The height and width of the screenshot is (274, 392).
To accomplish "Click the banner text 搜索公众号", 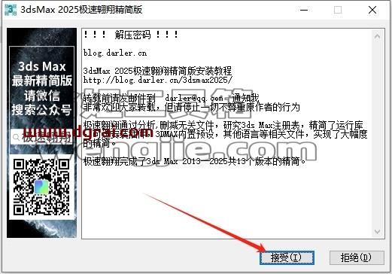I will click(41, 110).
